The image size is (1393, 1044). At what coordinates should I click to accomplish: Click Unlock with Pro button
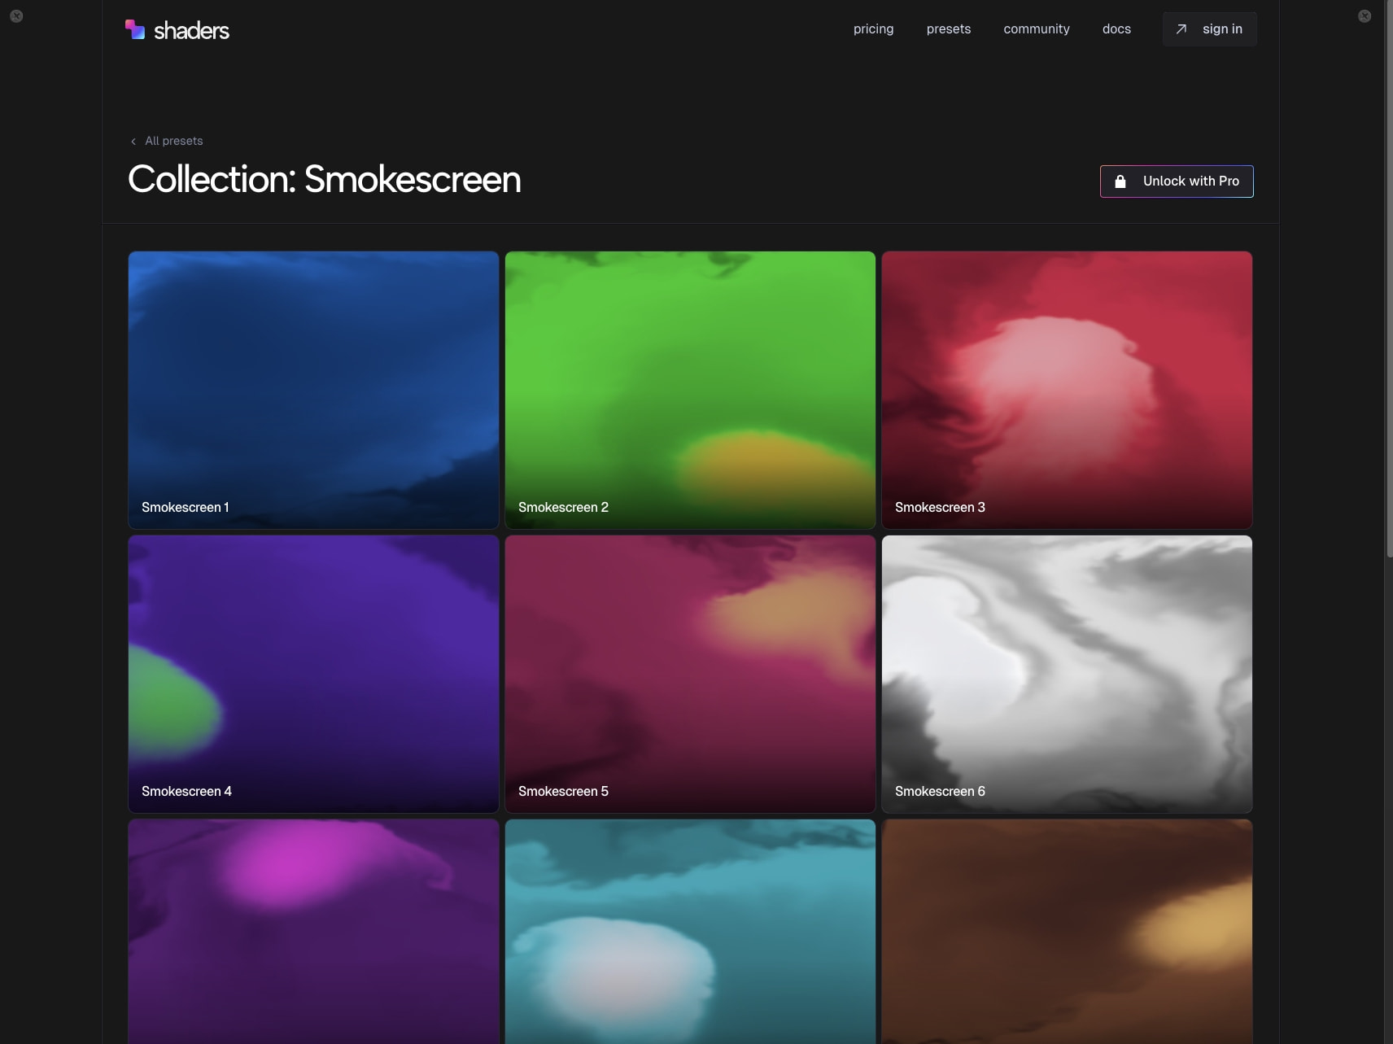point(1176,181)
